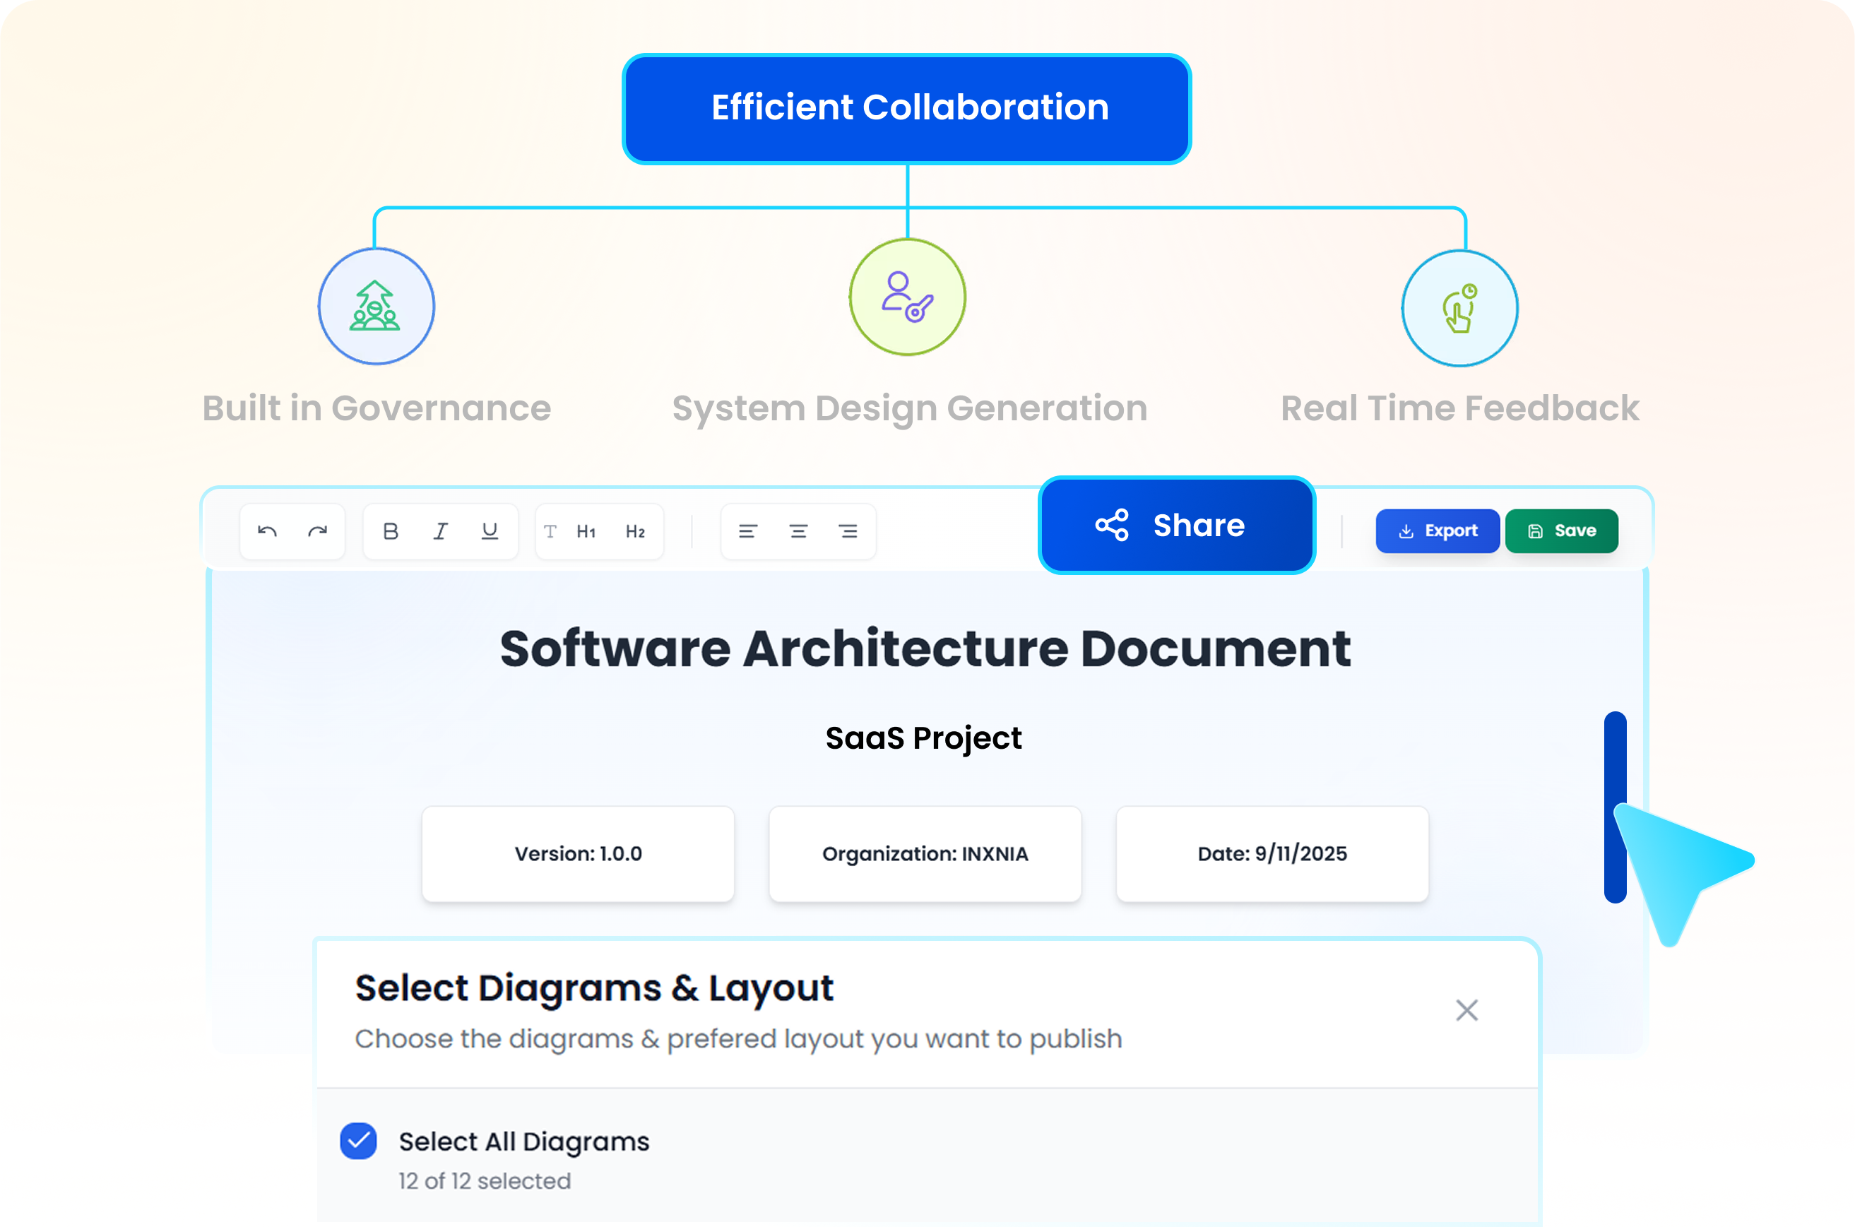1855x1227 pixels.
Task: Click the System Design Generation label
Action: (910, 408)
